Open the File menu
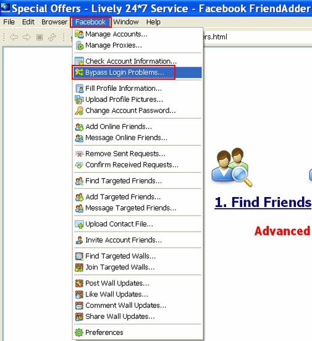 9,22
